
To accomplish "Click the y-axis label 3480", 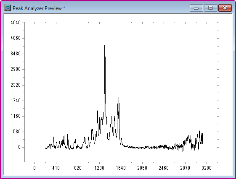I will 16,54.
